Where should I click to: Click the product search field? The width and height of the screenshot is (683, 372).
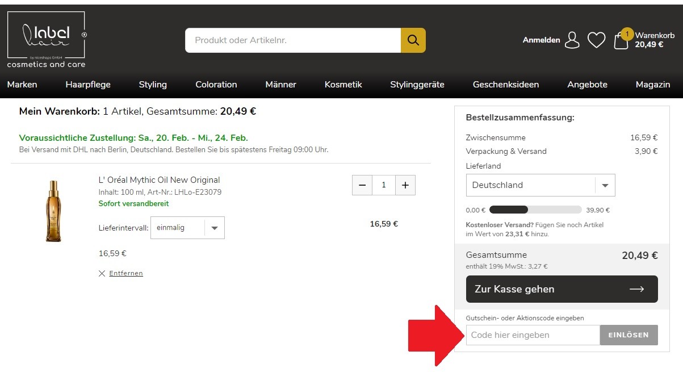293,40
